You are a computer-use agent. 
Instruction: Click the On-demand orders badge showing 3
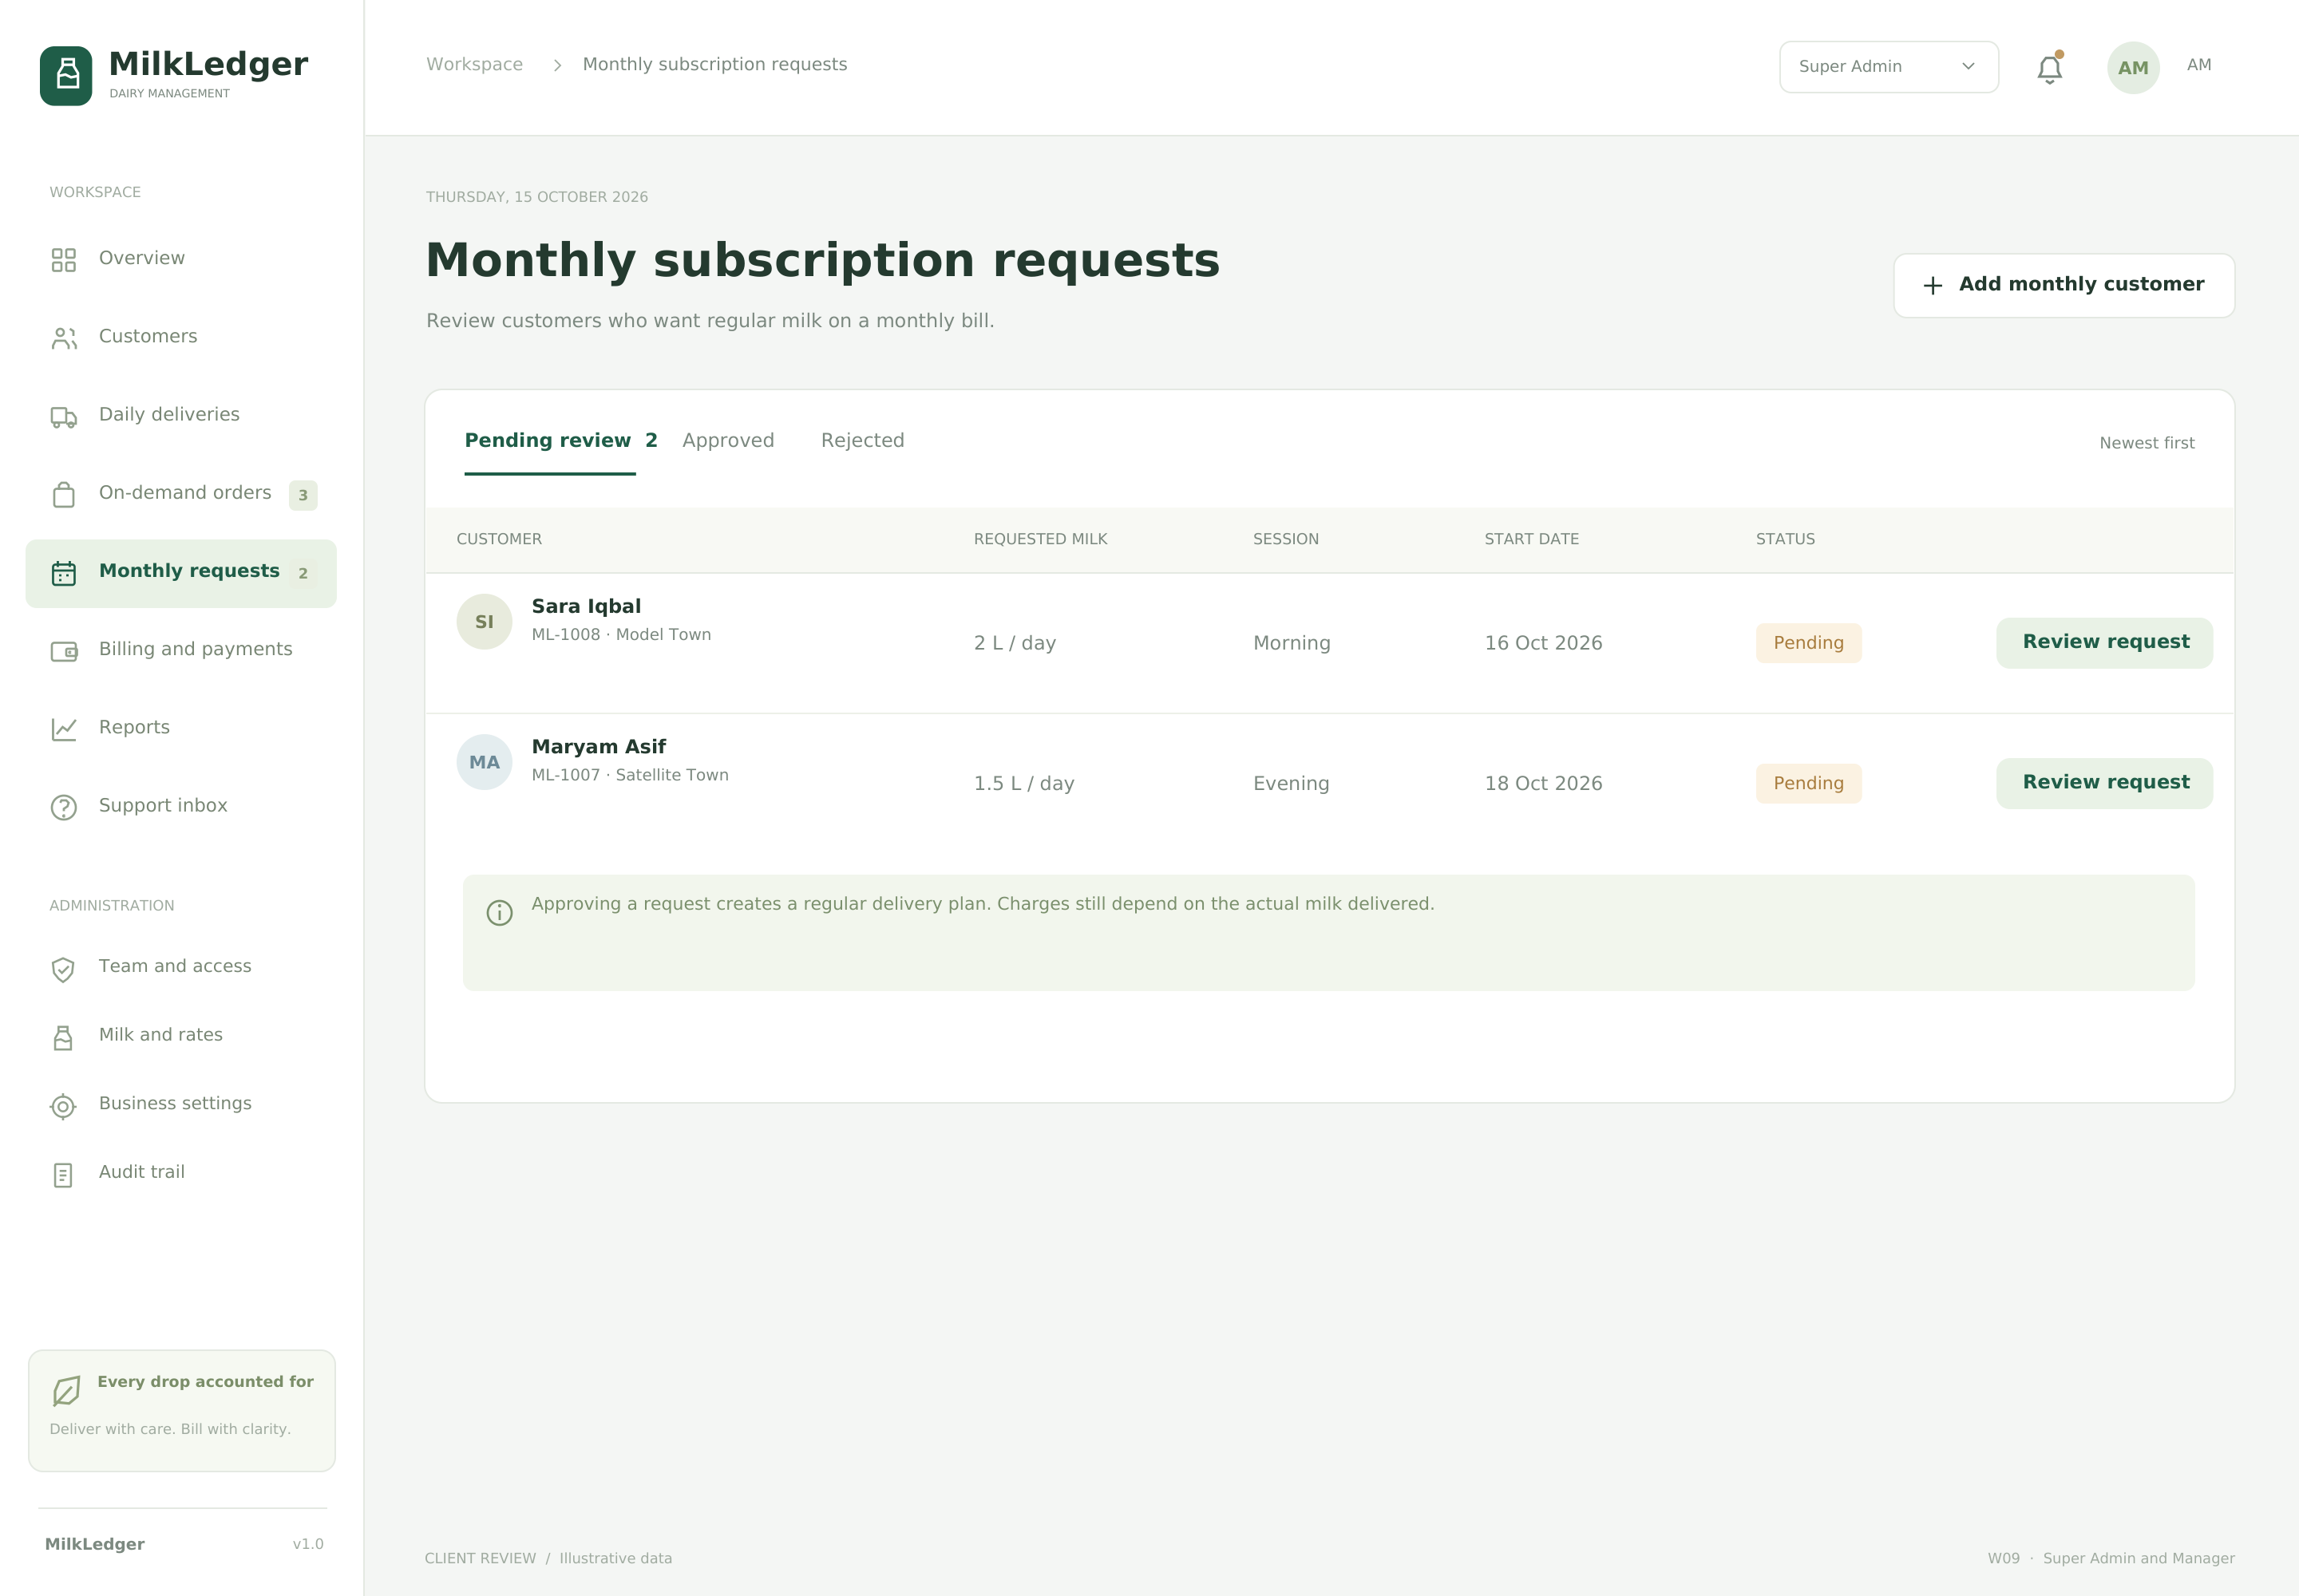[303, 495]
